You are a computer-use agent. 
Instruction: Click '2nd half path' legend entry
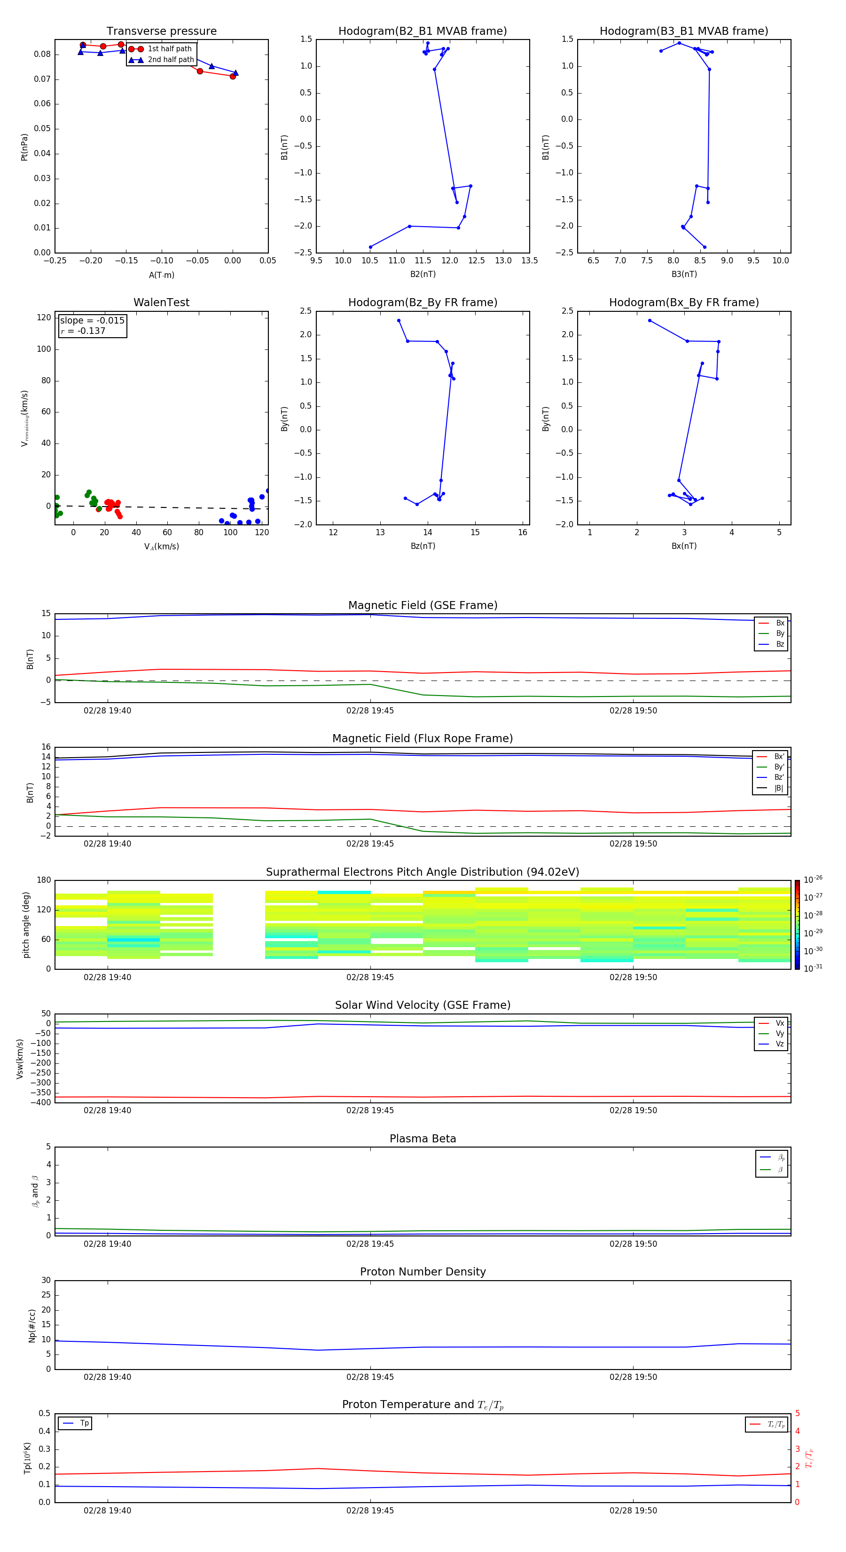[x=161, y=60]
